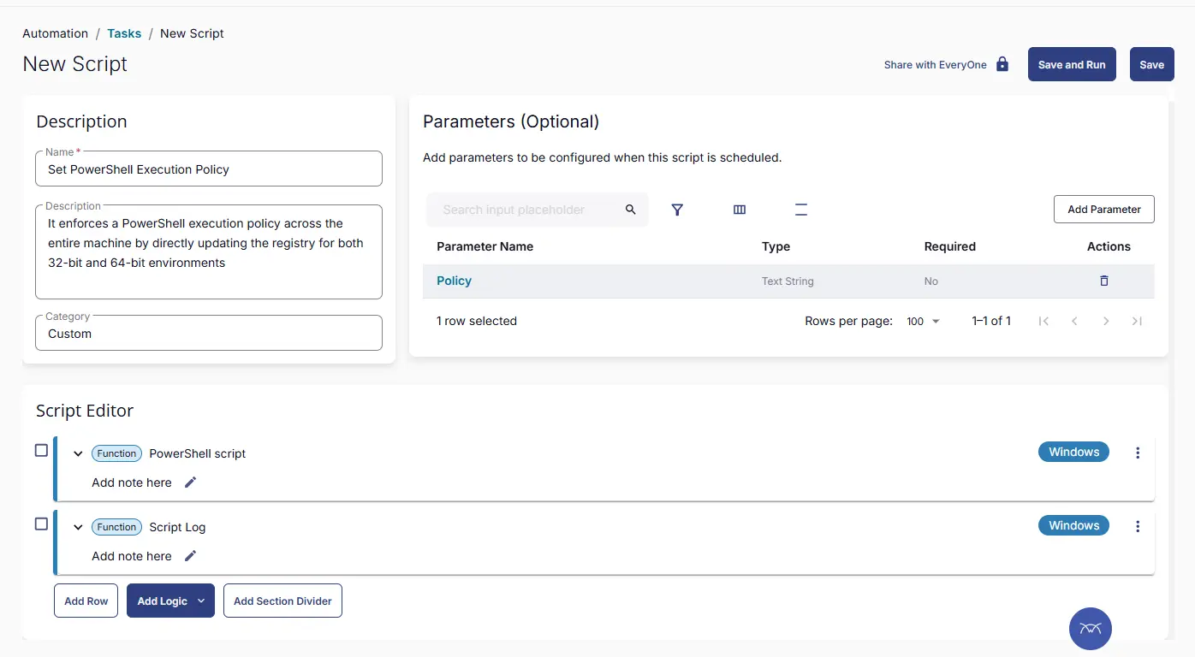Click into the script Name field
Viewport: 1195px width, 657px height.
(x=209, y=169)
